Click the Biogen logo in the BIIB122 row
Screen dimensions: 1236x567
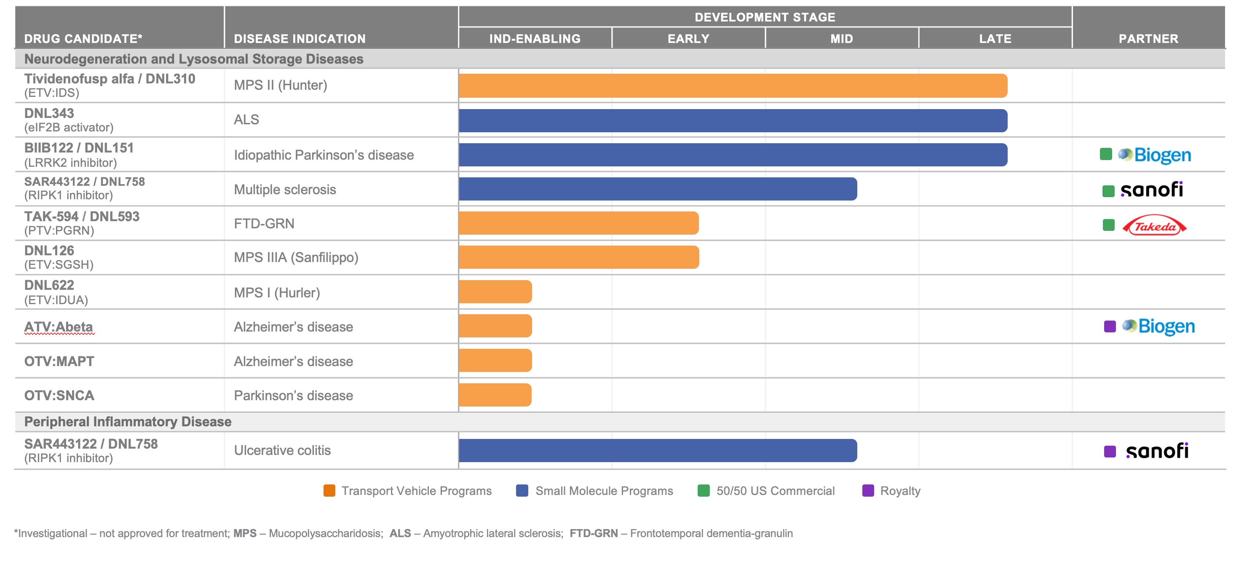point(1154,155)
